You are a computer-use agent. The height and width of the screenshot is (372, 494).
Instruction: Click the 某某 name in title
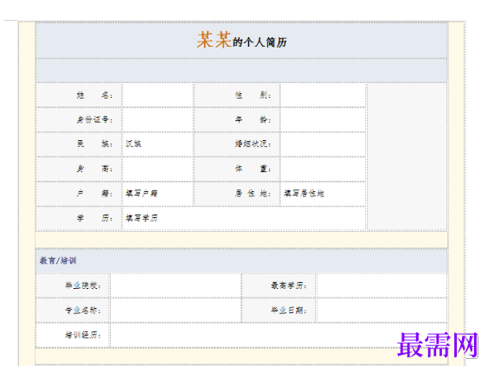(x=214, y=40)
